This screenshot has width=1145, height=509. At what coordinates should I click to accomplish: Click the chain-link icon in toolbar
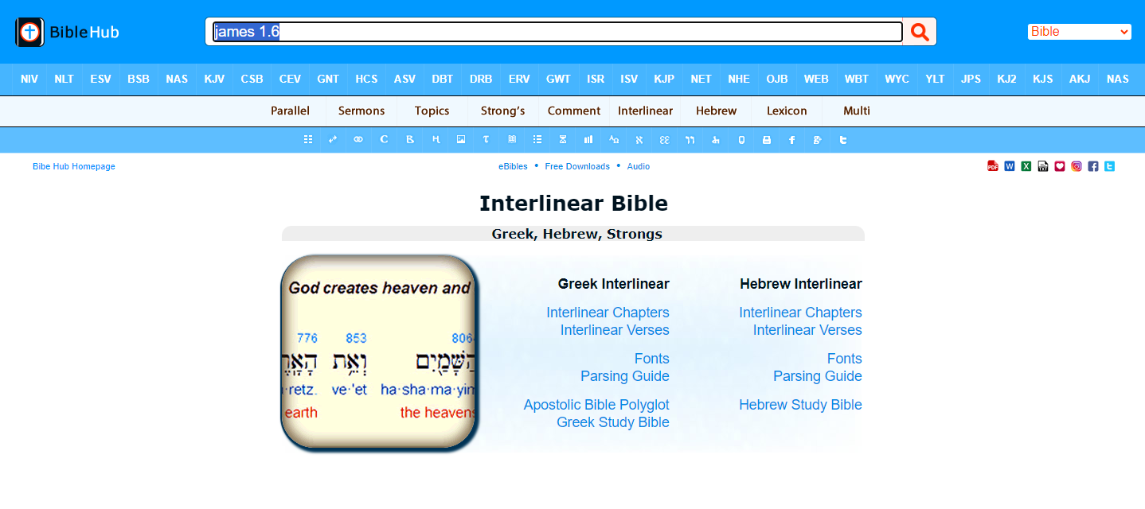tap(358, 139)
